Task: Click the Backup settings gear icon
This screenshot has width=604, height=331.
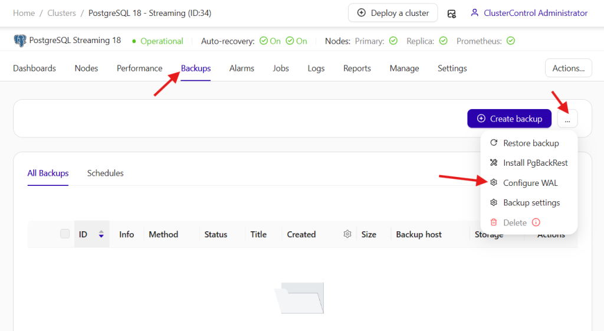Action: pyautogui.click(x=494, y=202)
